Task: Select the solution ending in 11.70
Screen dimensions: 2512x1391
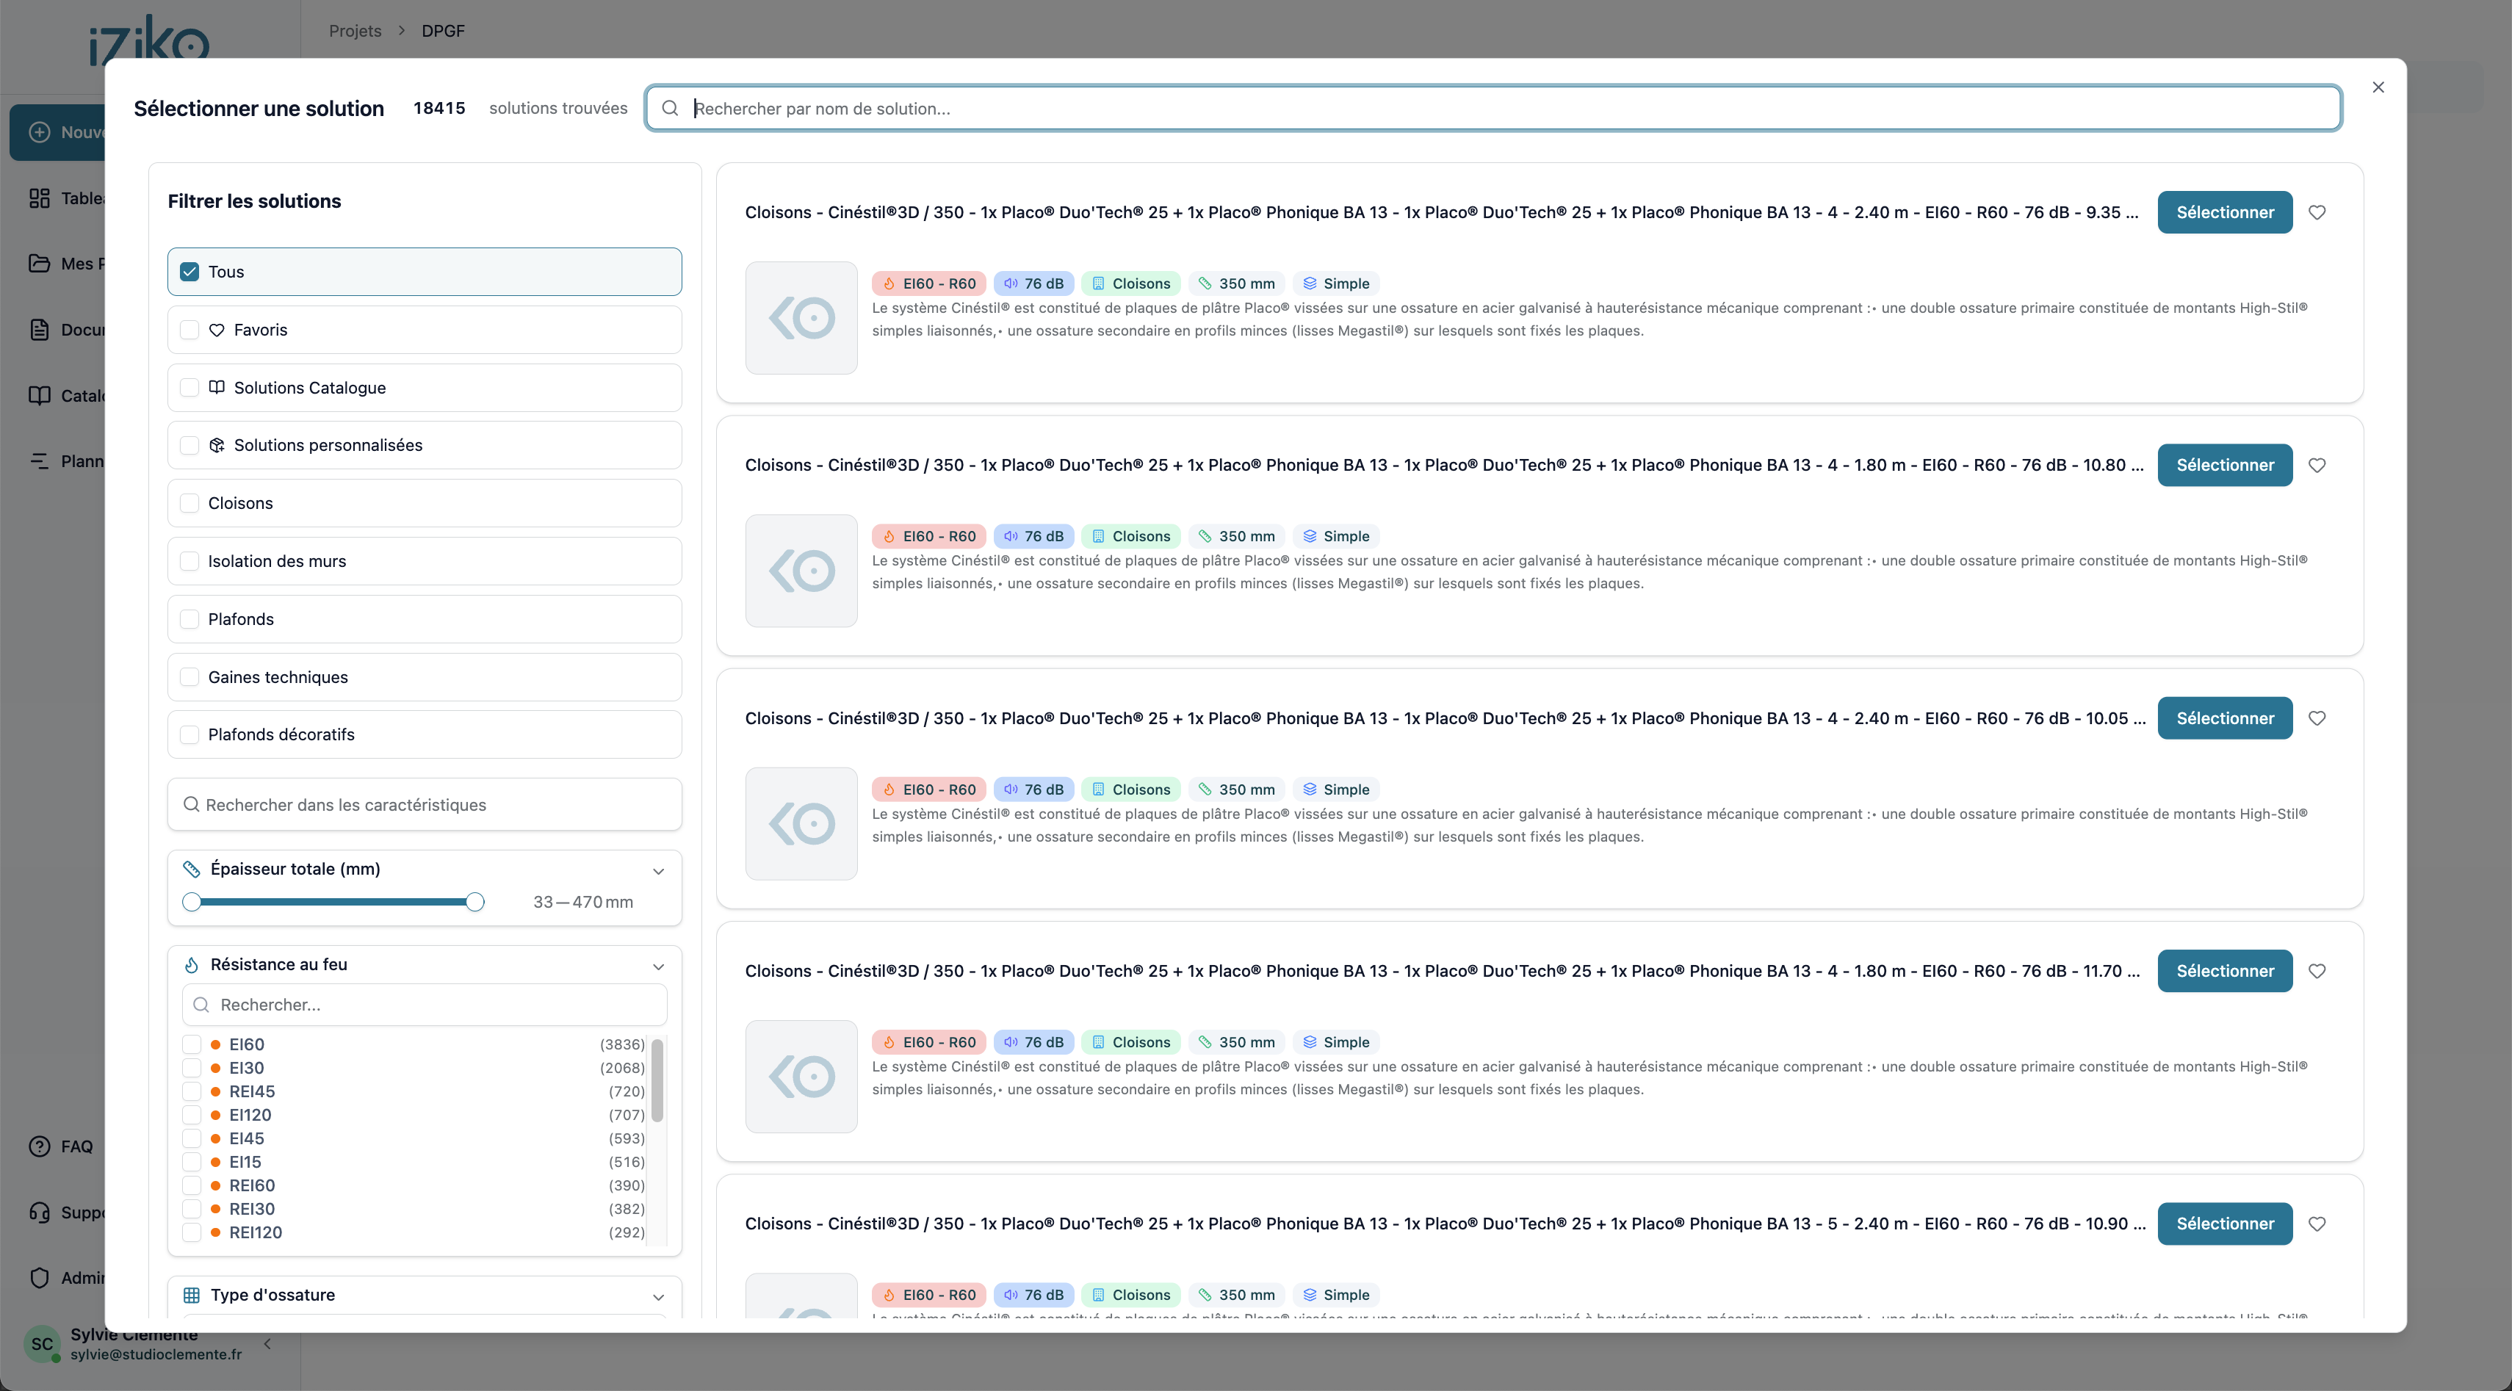Action: coord(2224,971)
